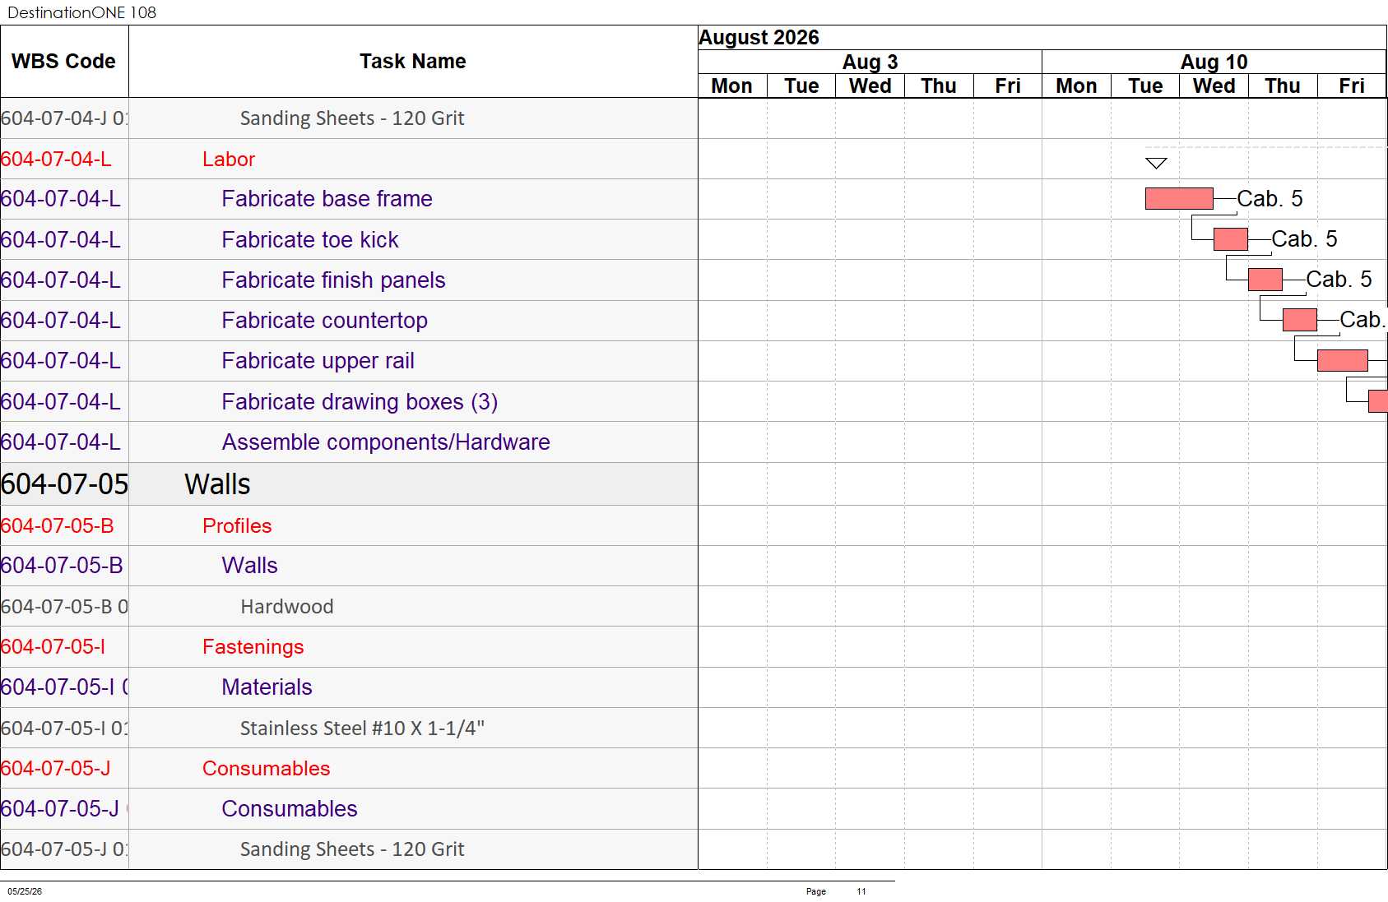Image resolution: width=1388 pixels, height=902 pixels.
Task: Select the Hardwood item row
Action: pos(349,606)
